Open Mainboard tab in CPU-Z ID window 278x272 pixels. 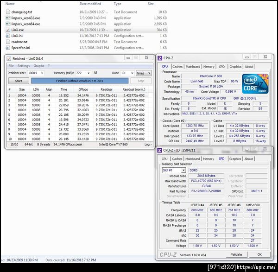click(193, 159)
